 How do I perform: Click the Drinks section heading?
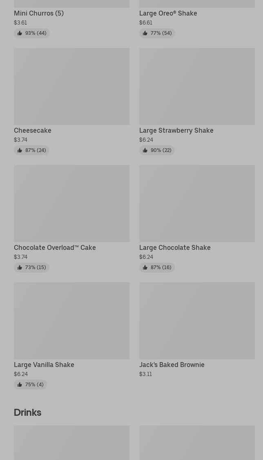click(27, 412)
